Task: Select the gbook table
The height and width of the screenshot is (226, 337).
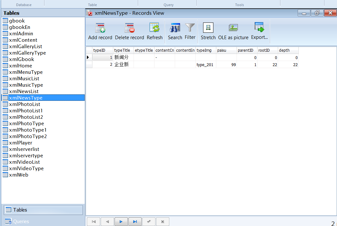Action: 17,21
